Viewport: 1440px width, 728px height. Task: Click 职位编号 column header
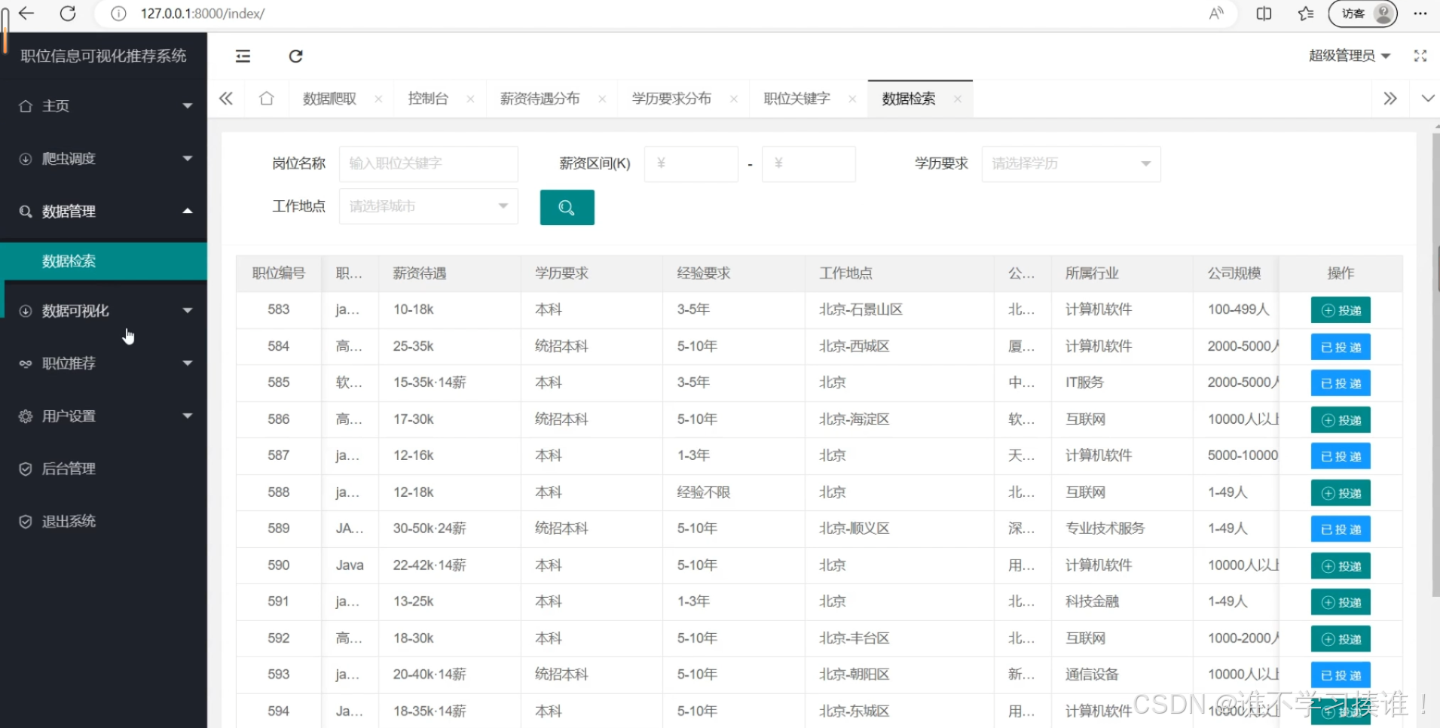click(x=279, y=273)
